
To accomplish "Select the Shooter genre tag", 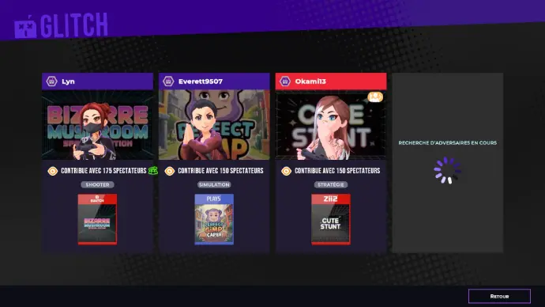I will pyautogui.click(x=97, y=184).
